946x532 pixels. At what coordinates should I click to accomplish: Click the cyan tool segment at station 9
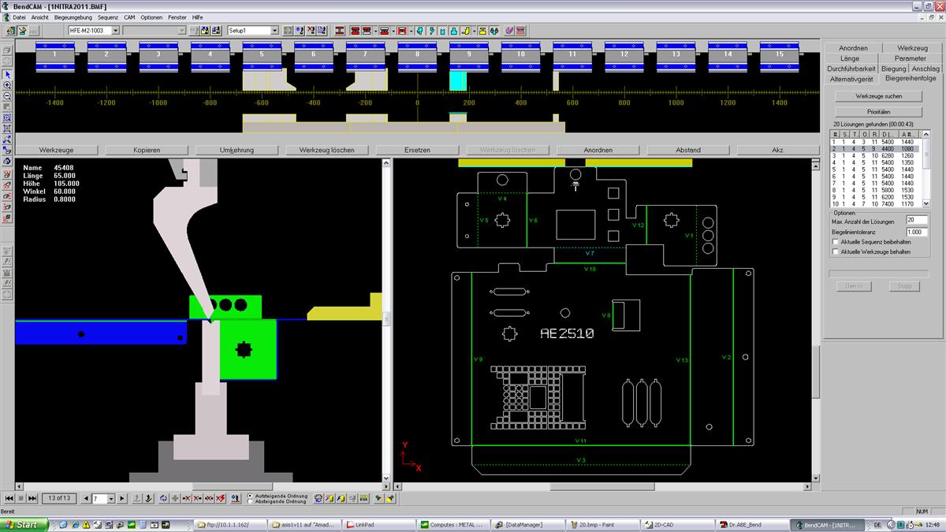pos(458,80)
